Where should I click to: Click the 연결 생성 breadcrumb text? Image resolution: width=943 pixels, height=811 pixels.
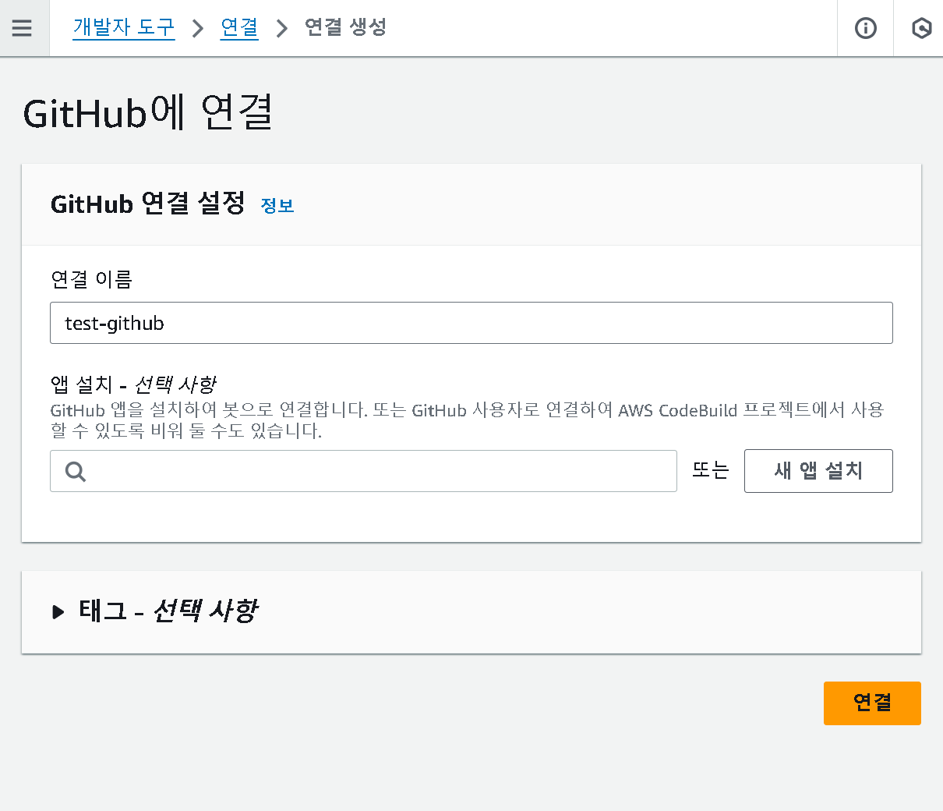[345, 27]
